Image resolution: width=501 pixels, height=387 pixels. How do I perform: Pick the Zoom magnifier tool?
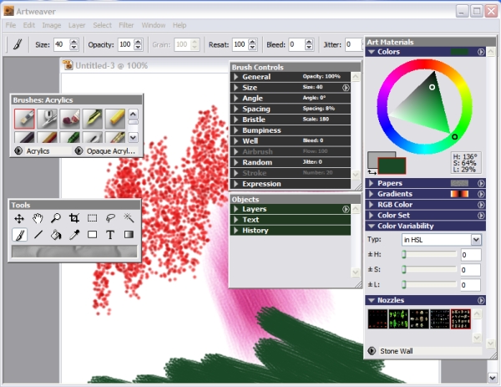point(56,218)
